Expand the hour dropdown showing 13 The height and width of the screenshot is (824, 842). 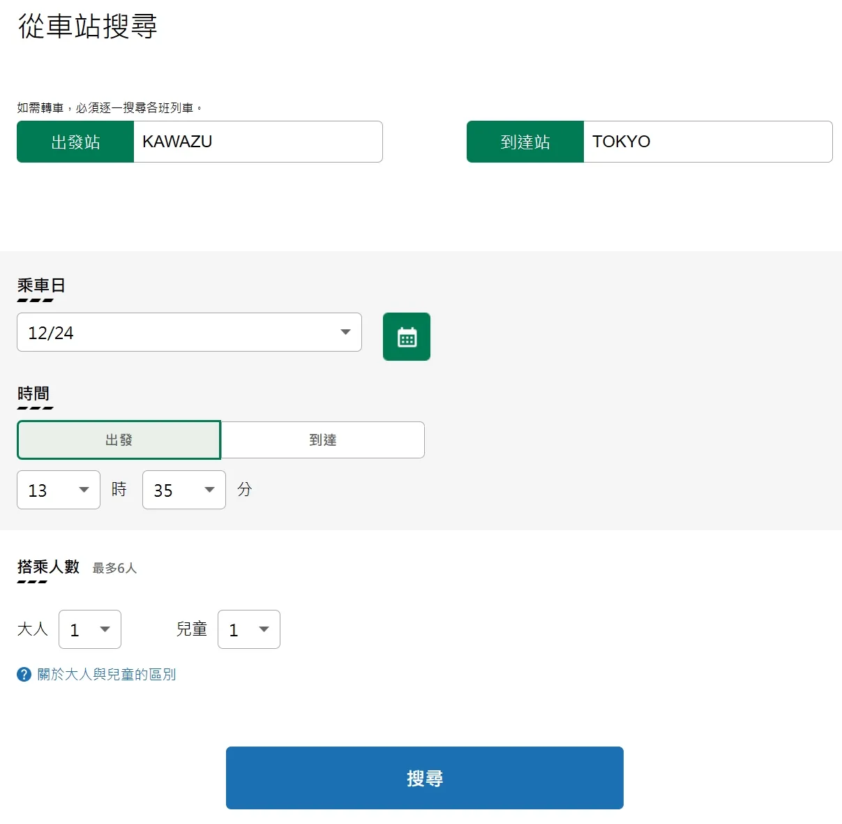tap(59, 490)
